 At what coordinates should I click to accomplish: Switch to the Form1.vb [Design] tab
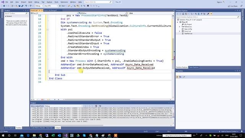50,10
